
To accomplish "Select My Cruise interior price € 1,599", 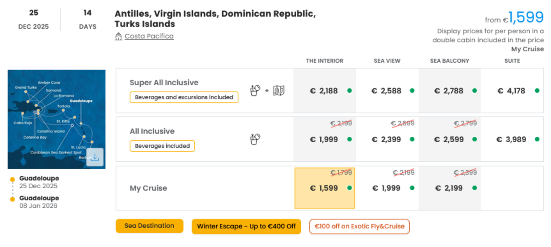I will (325, 188).
